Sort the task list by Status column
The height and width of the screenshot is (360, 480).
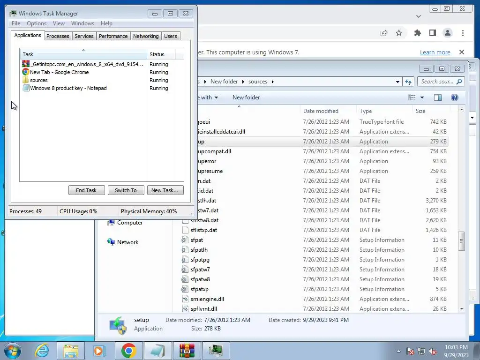pos(161,54)
